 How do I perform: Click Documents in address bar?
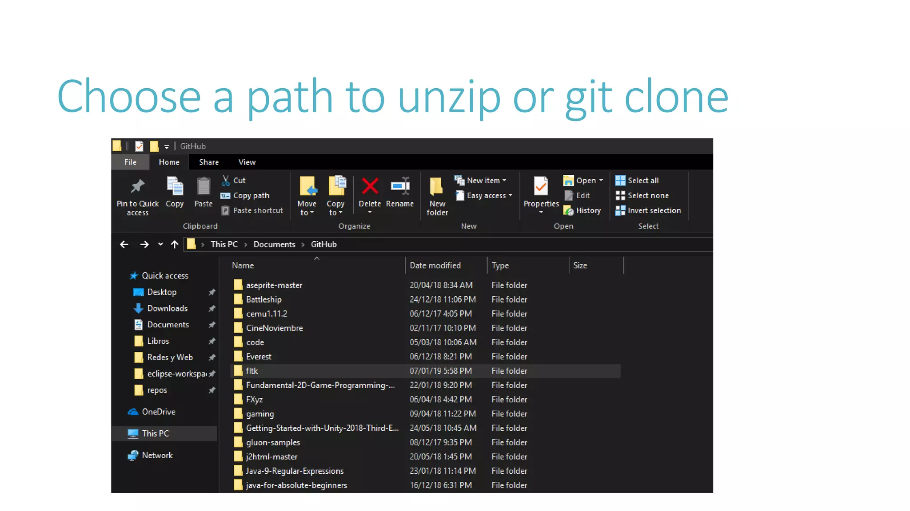tap(274, 244)
